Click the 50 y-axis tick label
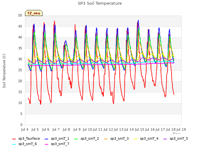The image size is (200, 150). click(x=20, y=15)
